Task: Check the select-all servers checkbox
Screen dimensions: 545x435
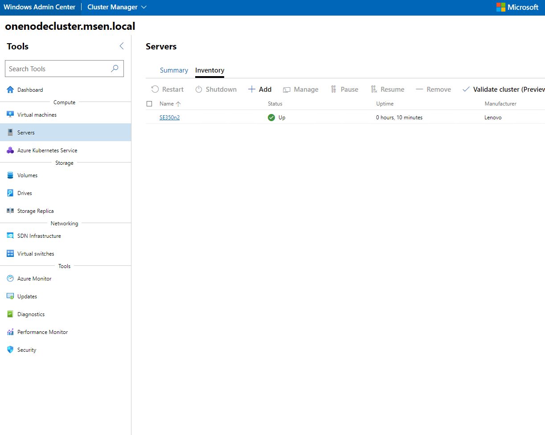Action: tap(149, 103)
